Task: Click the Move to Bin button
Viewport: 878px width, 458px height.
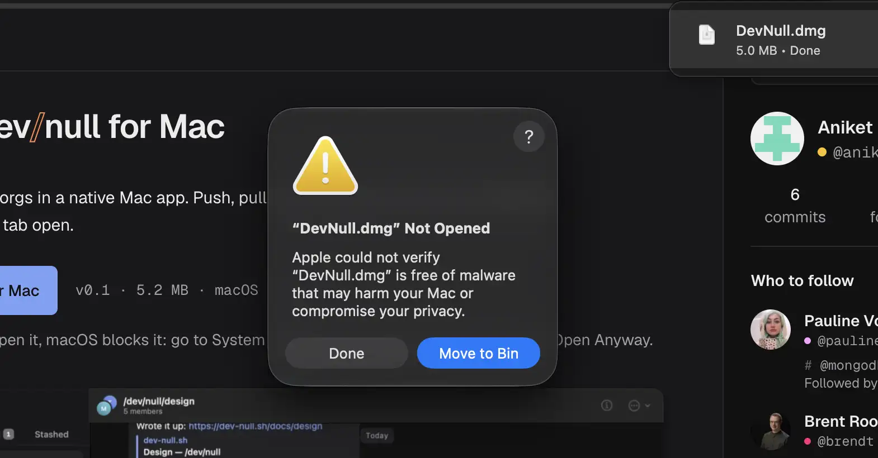Action: coord(479,353)
